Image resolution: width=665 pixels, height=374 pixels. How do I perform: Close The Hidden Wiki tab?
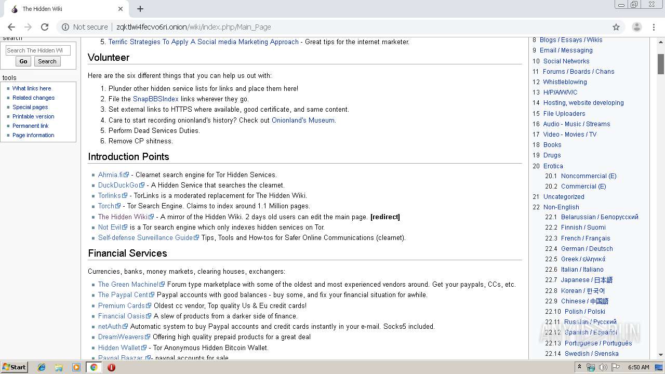(x=121, y=9)
